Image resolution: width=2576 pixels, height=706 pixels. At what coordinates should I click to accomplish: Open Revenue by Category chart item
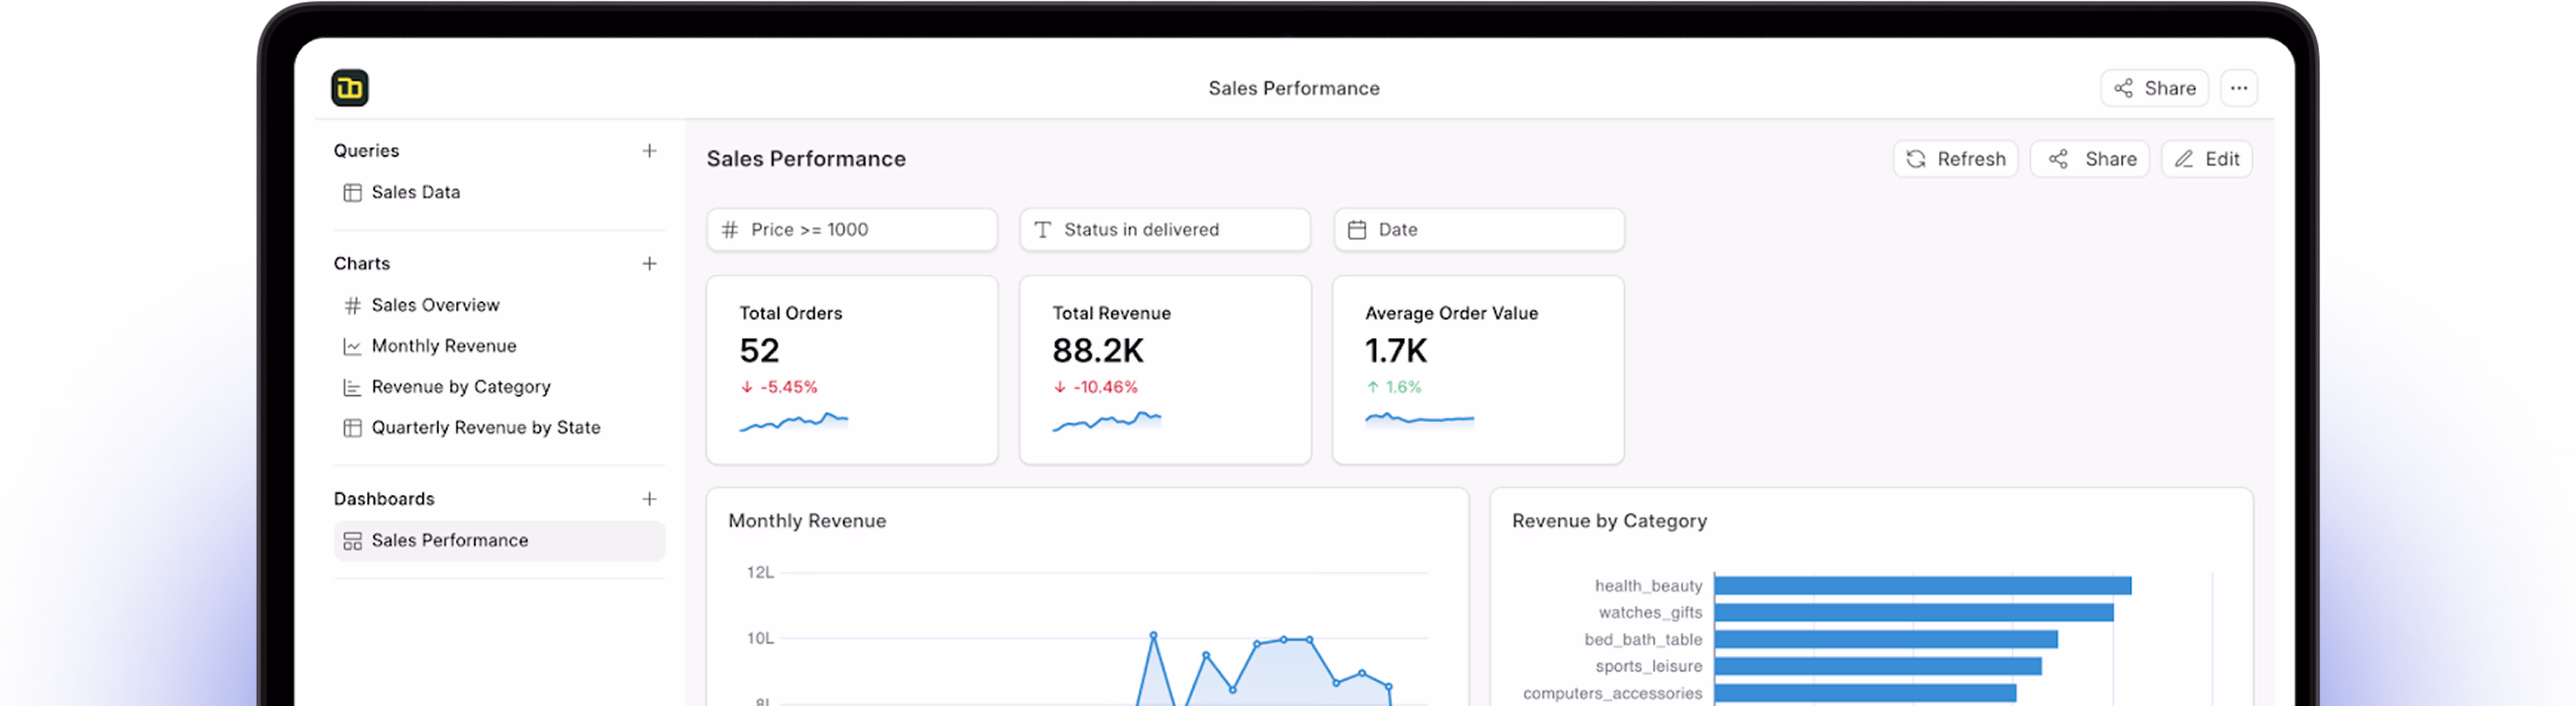[x=460, y=387]
